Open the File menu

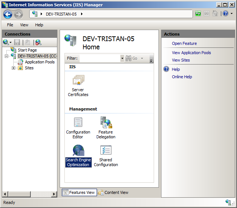coord(10,25)
